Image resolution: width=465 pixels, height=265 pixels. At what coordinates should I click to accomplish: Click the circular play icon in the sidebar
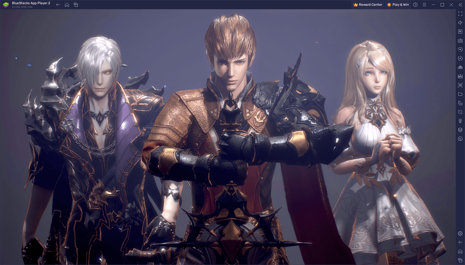(460, 49)
